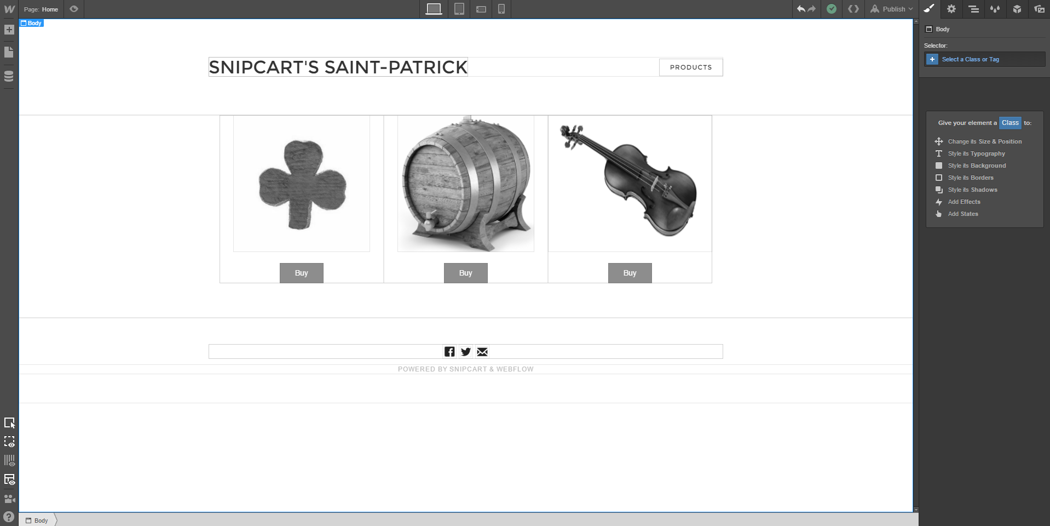This screenshot has height=526, width=1050.
Task: Click the Twitter footer icon
Action: click(466, 352)
